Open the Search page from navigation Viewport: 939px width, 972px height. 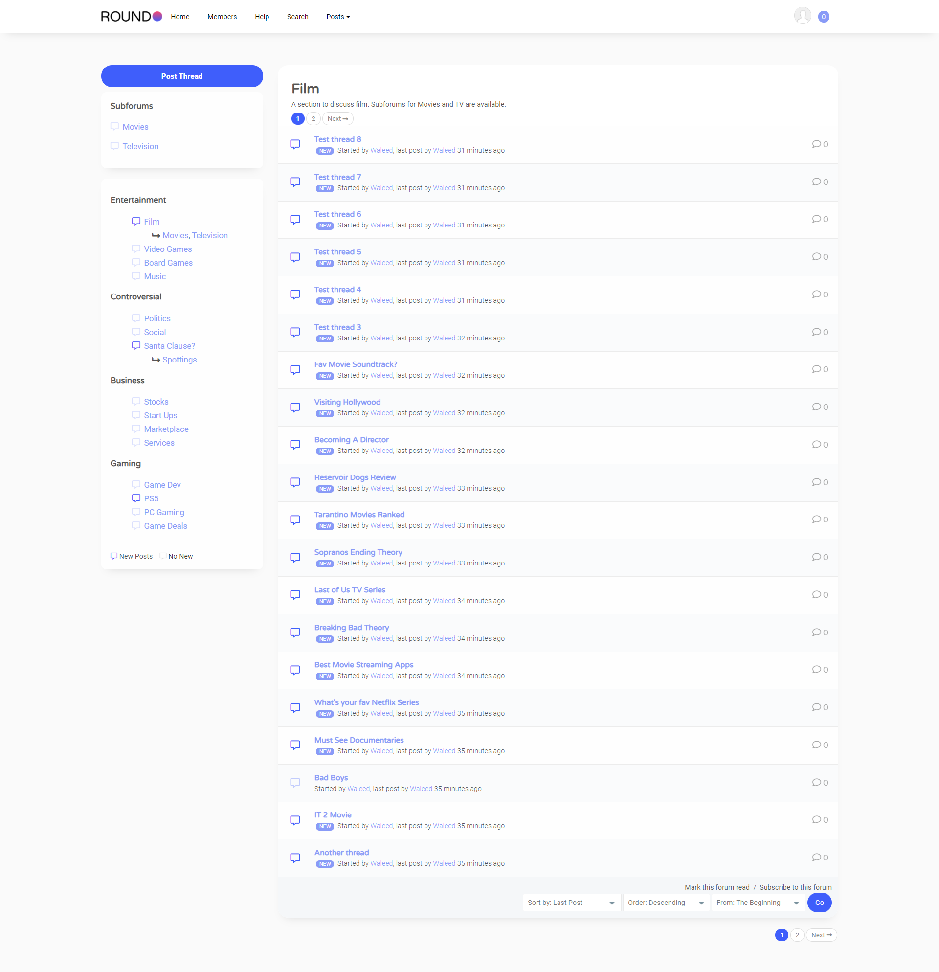pos(297,17)
